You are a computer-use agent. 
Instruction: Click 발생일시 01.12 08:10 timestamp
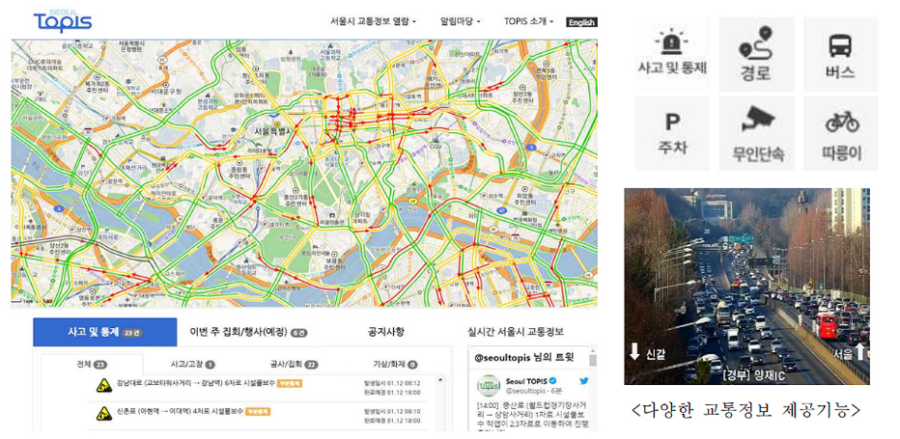pos(393,410)
